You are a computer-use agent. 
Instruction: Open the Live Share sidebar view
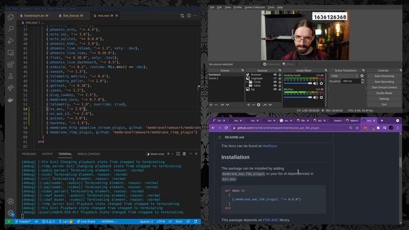pyautogui.click(x=11, y=88)
